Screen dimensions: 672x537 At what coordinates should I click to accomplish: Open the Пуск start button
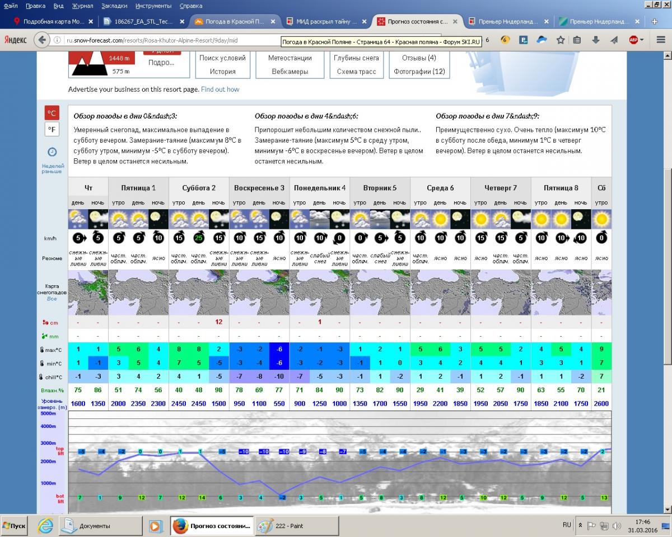click(x=15, y=526)
